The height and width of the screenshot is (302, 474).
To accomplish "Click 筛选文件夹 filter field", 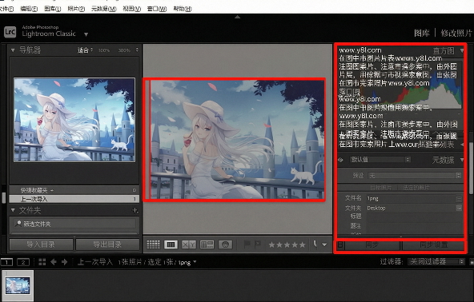I will tap(74, 224).
